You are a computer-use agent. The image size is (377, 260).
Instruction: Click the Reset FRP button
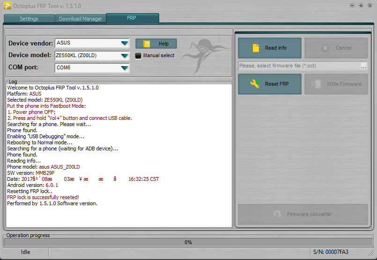(x=270, y=84)
